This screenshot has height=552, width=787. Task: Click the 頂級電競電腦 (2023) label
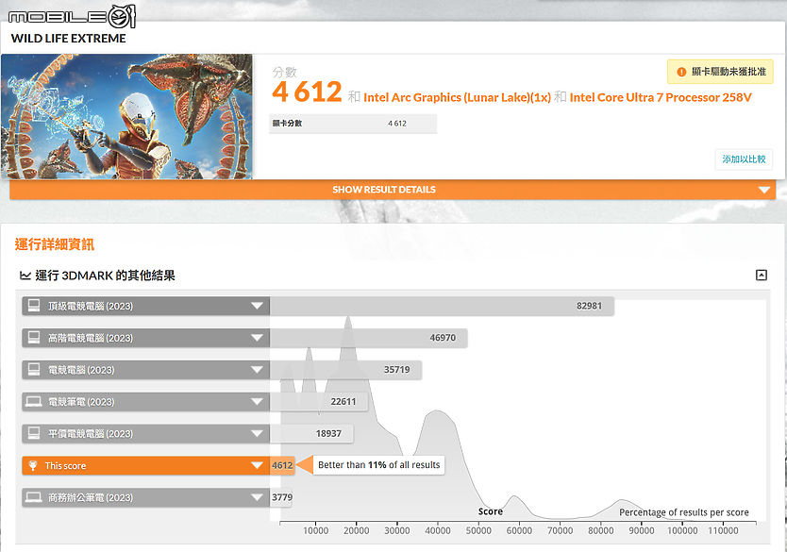tap(91, 306)
